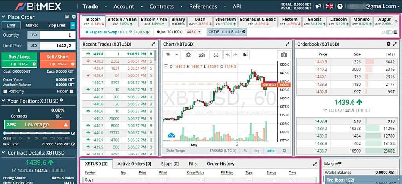Image resolution: width=402 pixels, height=184 pixels.
Task: Undo the last chart action
Action: click(x=227, y=55)
